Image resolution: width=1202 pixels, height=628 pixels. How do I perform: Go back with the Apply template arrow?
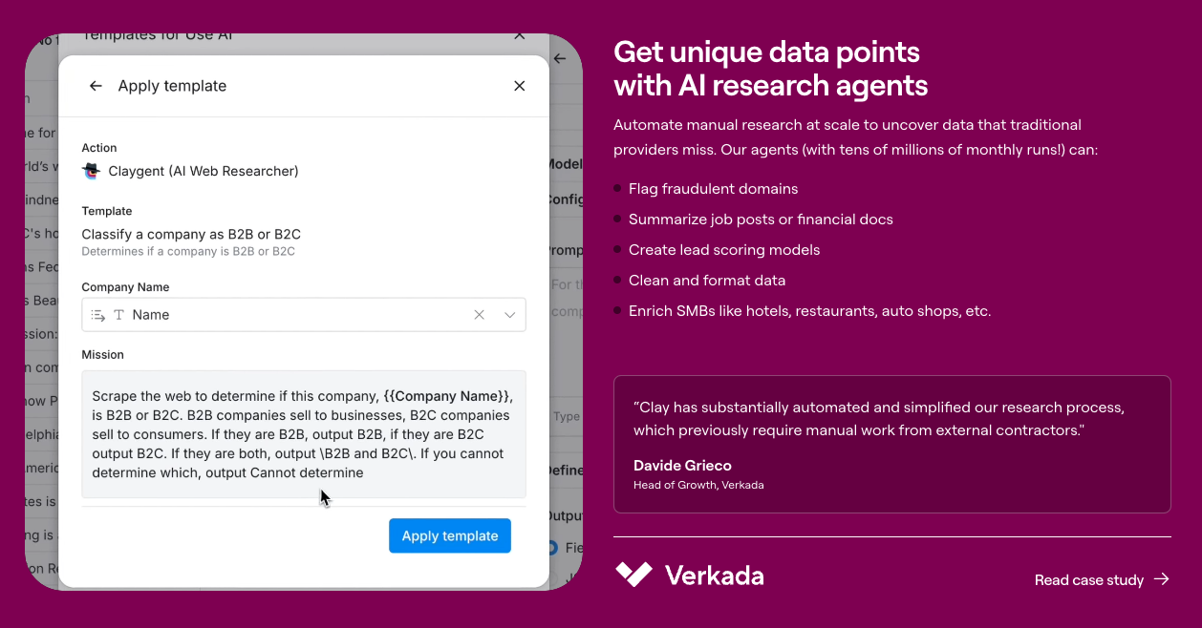click(96, 86)
